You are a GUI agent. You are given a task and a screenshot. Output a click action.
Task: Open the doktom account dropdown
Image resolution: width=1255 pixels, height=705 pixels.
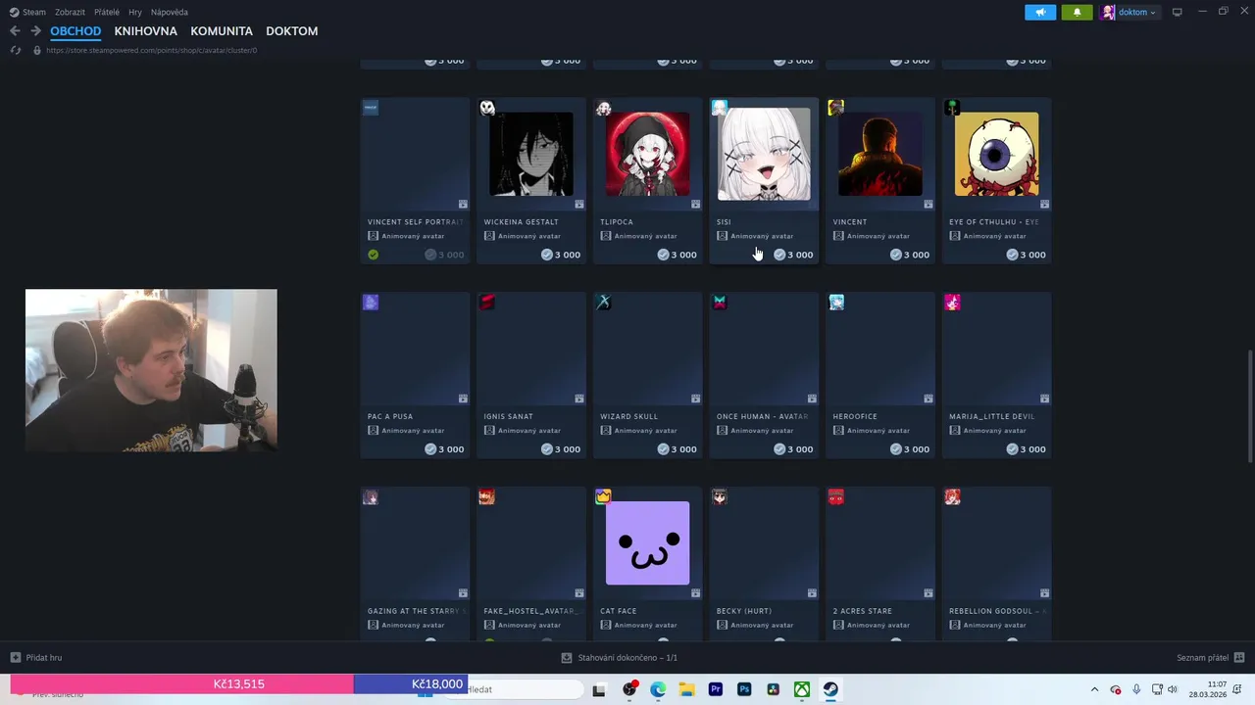(x=1129, y=12)
